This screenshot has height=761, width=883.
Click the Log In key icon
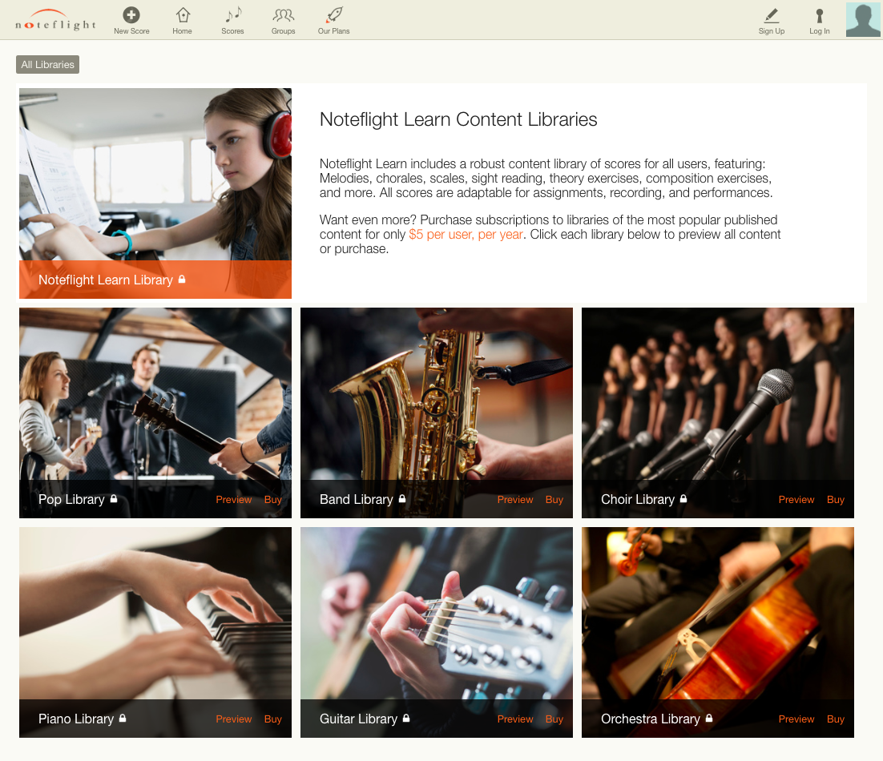tap(819, 15)
